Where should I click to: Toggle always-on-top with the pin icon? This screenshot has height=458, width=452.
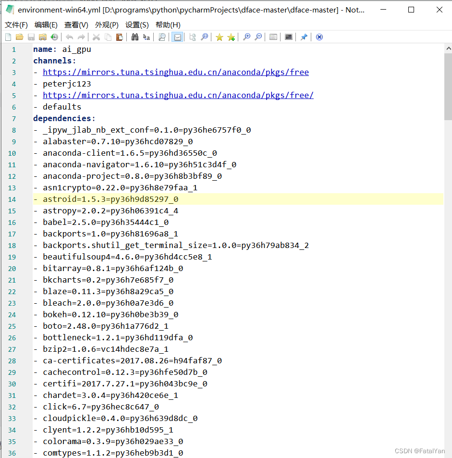304,37
